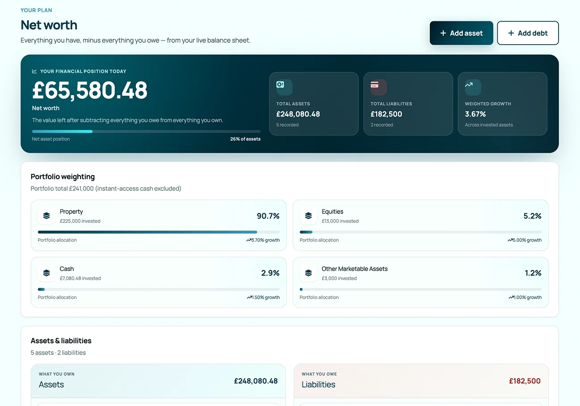Click the Equities portfolio allocation bar
Screen dimensions: 580x406
[x=420, y=232]
